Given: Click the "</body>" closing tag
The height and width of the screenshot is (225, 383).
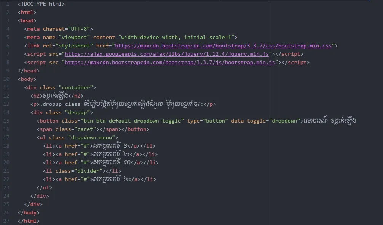Looking at the screenshot, I should click(29, 212).
